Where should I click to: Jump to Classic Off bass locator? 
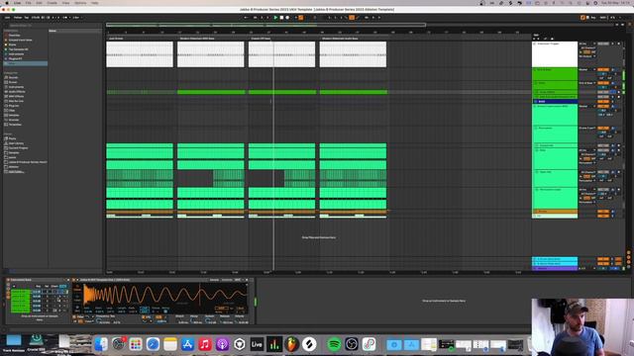(x=261, y=39)
